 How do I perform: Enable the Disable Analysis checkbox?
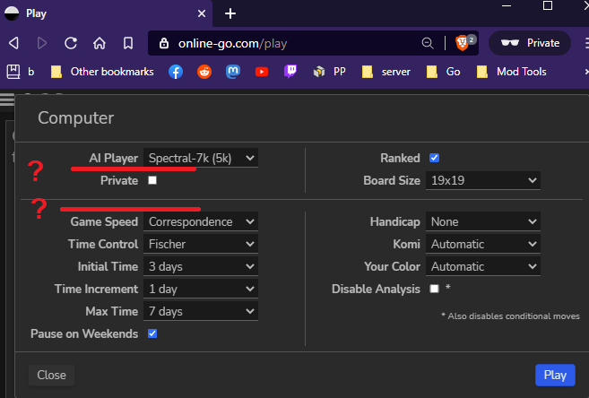coord(434,289)
